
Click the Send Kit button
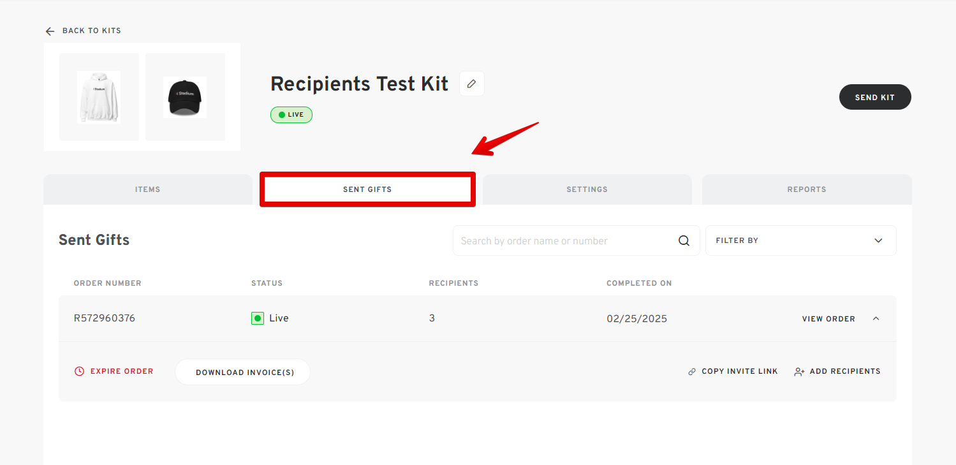(875, 97)
